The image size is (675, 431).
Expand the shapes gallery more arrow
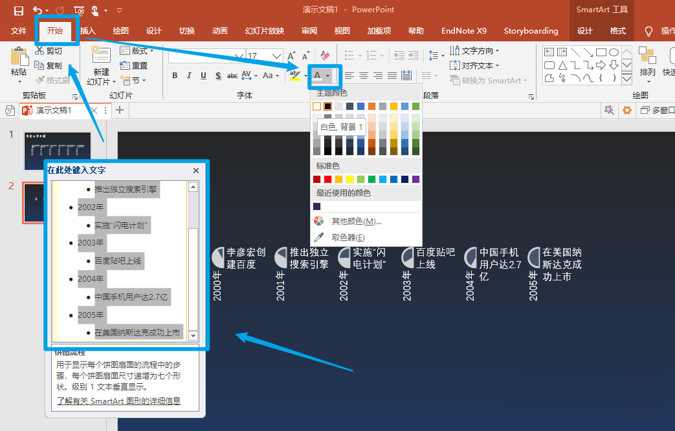point(626,79)
